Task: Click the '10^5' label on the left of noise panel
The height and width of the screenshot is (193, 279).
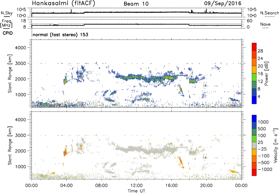Action: [21, 10]
